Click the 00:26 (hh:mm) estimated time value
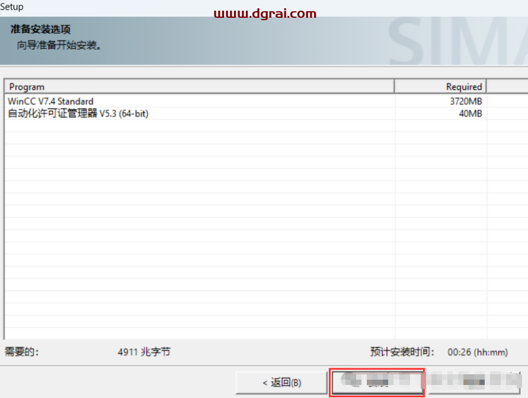The height and width of the screenshot is (398, 528). 477,352
